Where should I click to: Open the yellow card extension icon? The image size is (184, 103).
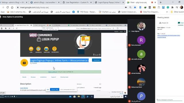point(154,7)
